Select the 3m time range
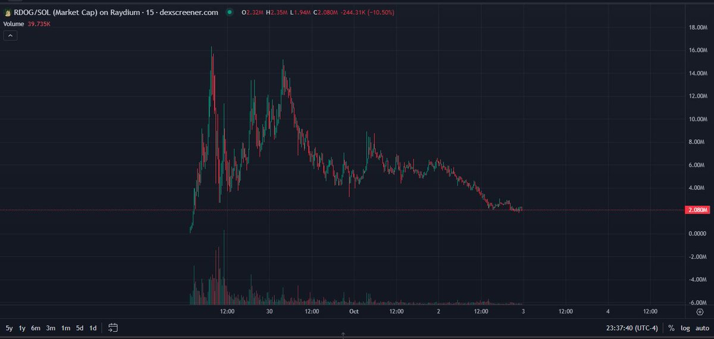Image resolution: width=714 pixels, height=339 pixels. click(x=51, y=328)
